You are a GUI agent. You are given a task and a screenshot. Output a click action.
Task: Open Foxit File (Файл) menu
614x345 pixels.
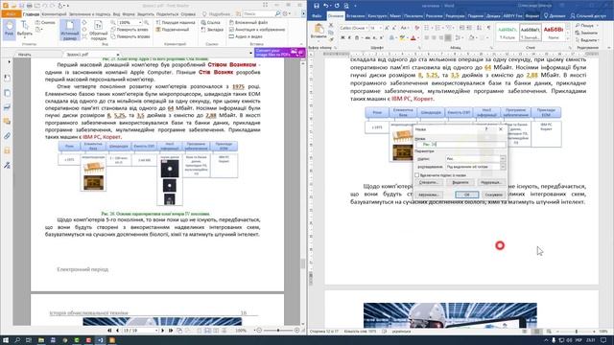coord(11,14)
